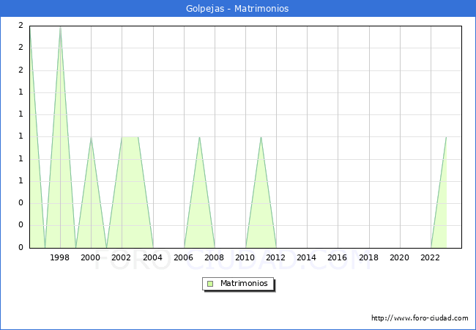Click the 2016 x-axis label

(338, 257)
